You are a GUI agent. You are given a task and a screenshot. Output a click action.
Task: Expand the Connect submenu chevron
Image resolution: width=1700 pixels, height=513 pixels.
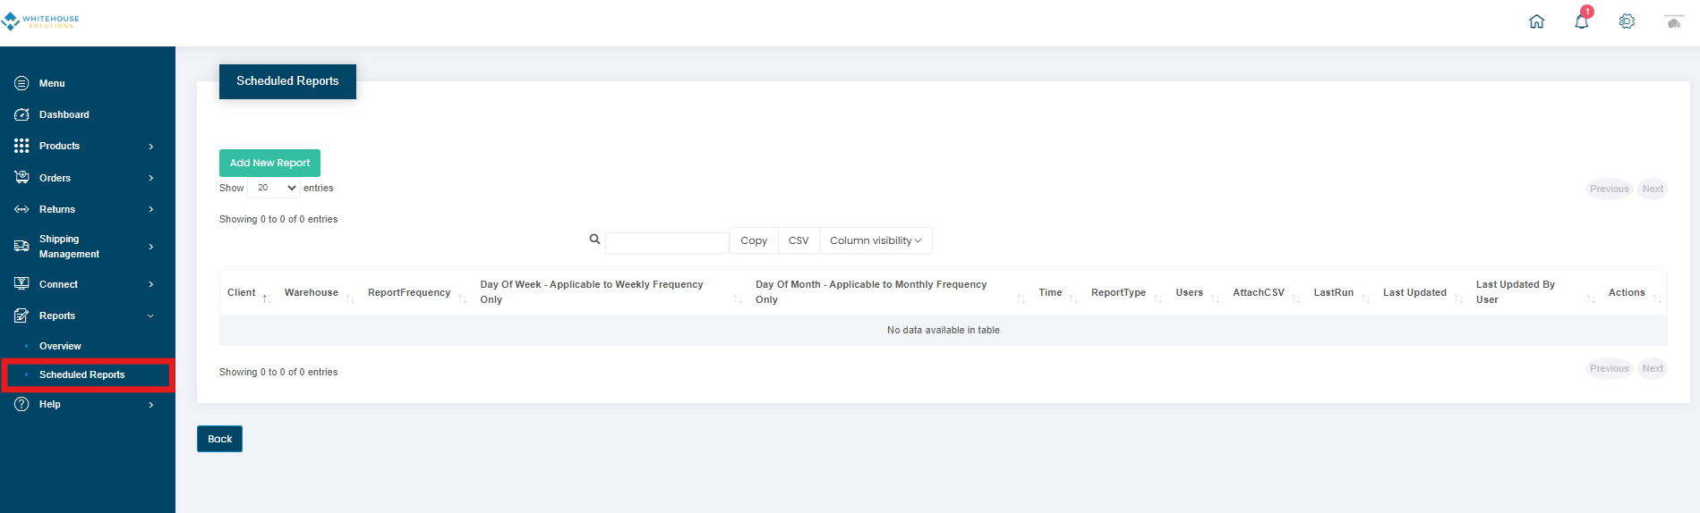pos(150,284)
